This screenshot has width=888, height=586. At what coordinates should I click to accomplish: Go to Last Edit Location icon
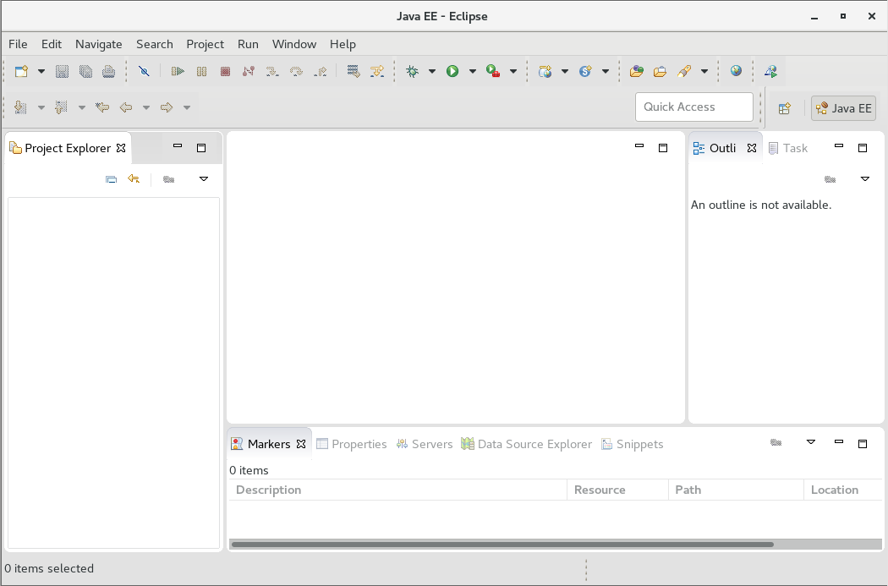[102, 107]
